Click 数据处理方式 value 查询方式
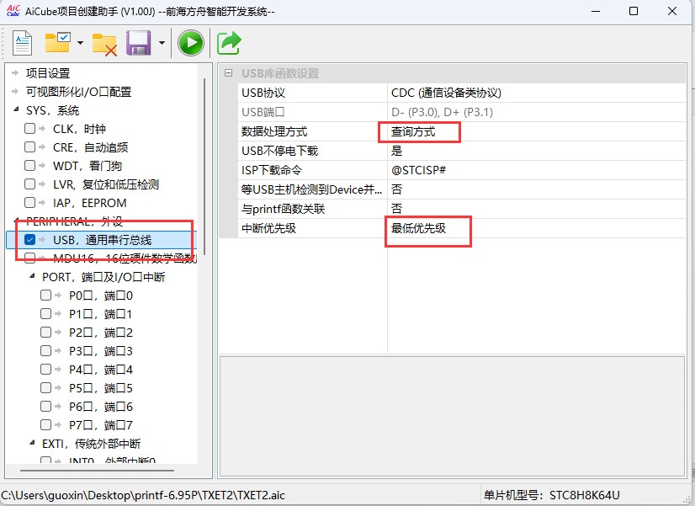Screen dimensions: 695x506 coord(536,131)
